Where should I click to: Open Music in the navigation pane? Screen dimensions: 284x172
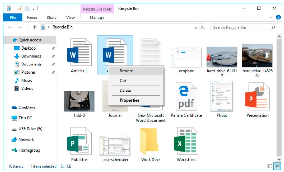point(26,80)
